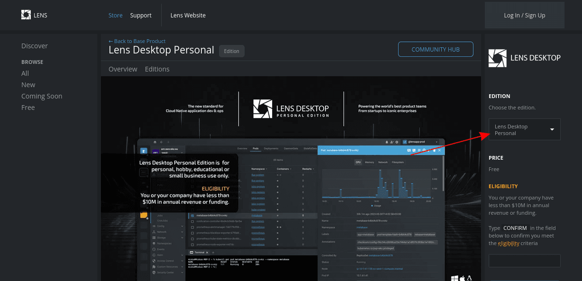
Task: Click the Lens Desktop Personal Edition banner logo
Action: (291, 109)
